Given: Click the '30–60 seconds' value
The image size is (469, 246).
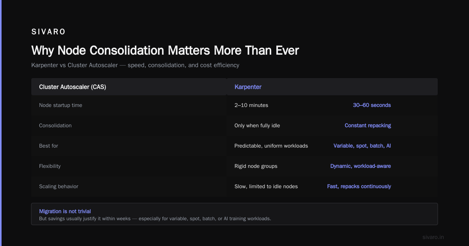Looking at the screenshot, I should (x=372, y=105).
